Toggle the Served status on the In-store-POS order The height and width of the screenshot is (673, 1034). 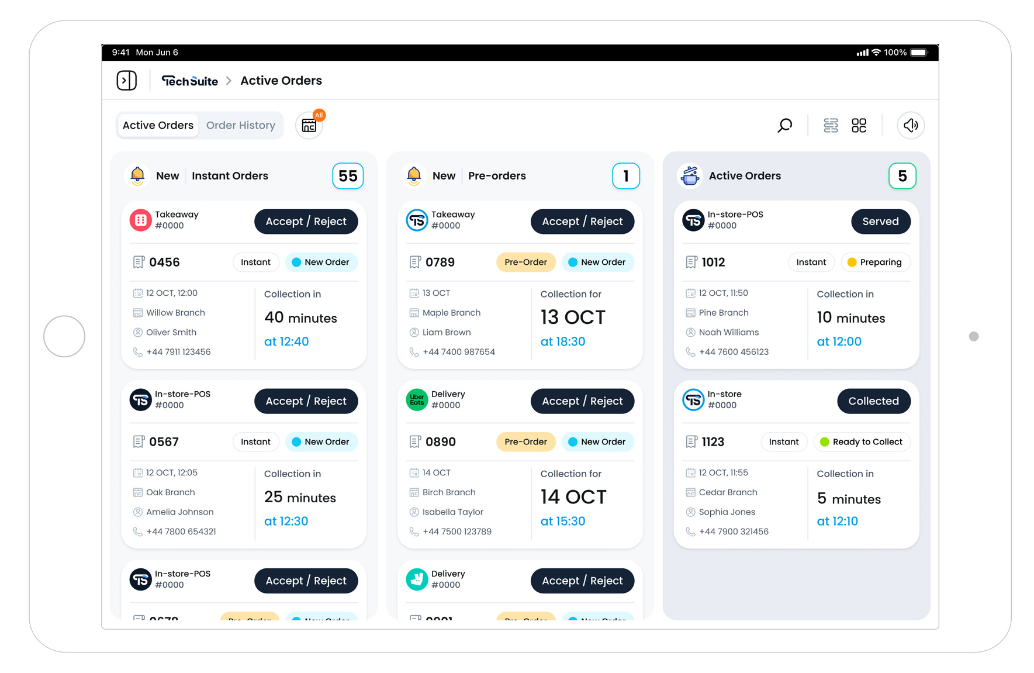(x=881, y=221)
